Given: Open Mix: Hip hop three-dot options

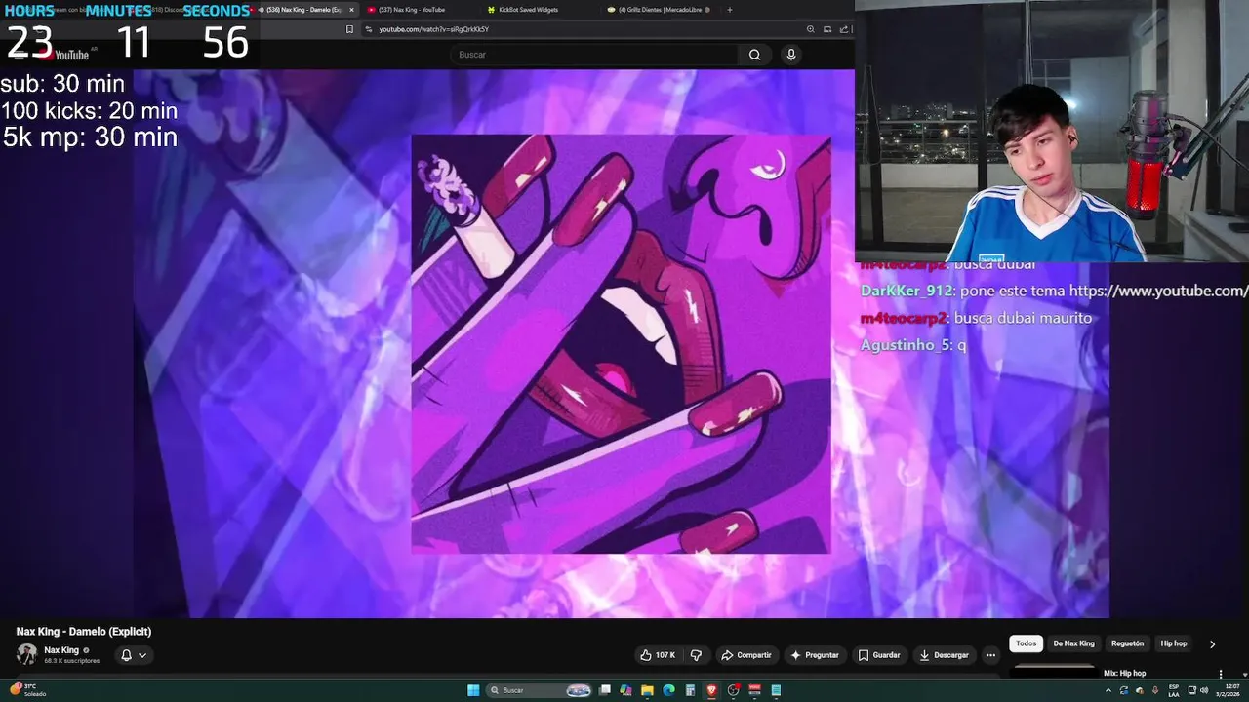Looking at the screenshot, I should (1220, 674).
